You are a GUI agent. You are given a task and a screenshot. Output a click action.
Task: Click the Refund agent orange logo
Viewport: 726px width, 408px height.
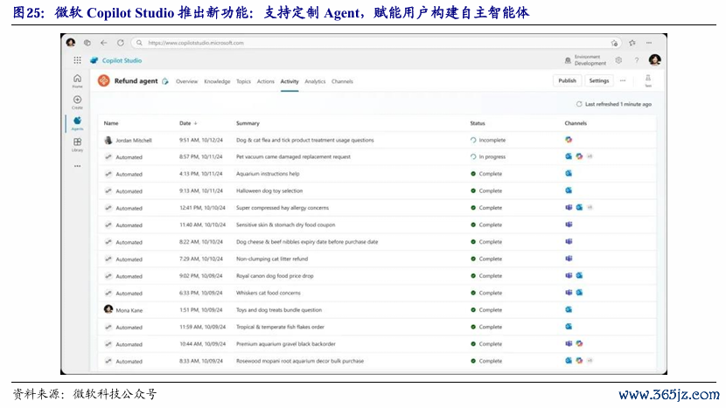tap(104, 81)
